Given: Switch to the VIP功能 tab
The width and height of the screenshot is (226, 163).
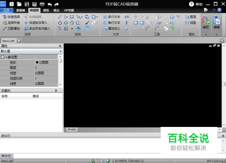Looking at the screenshot, I should [69, 10].
